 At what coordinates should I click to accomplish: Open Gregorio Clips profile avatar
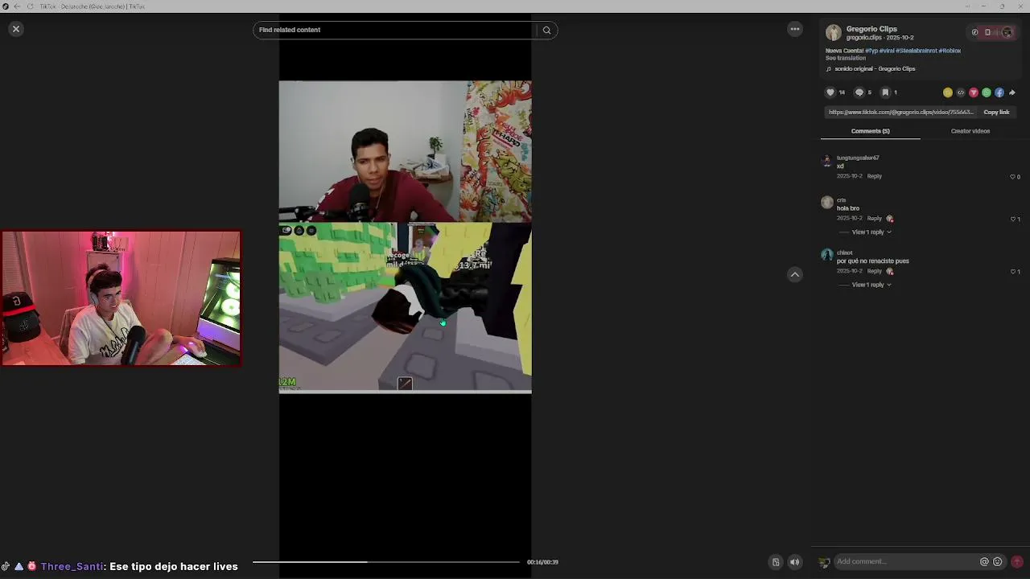tap(834, 33)
